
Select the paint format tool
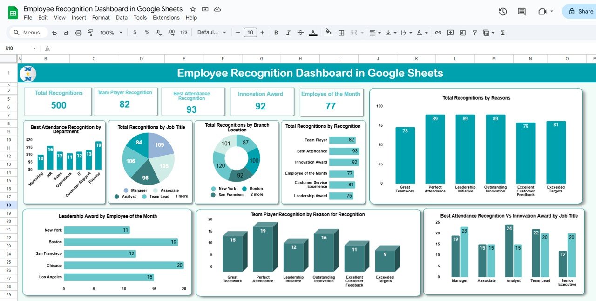click(90, 33)
